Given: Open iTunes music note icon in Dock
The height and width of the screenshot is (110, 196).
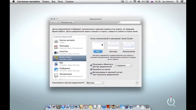Looking at the screenshot, I should tap(104, 107).
